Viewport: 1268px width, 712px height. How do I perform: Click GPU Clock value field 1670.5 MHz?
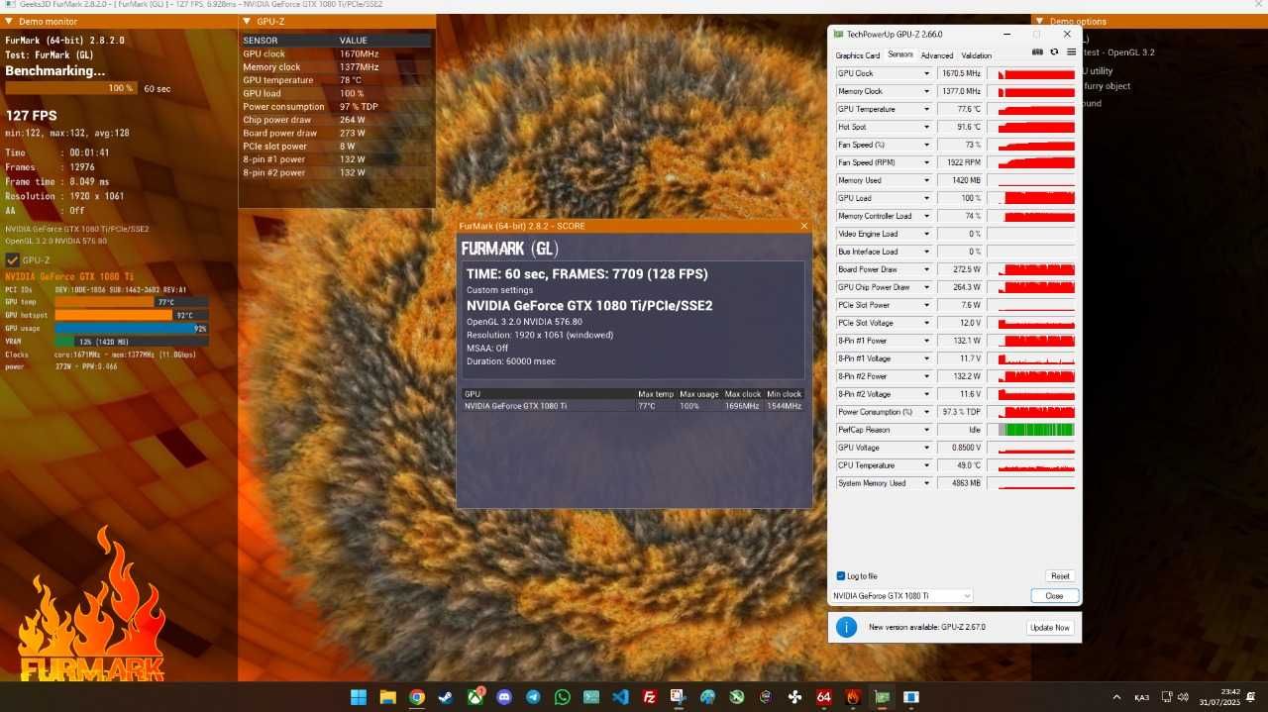[x=961, y=73]
